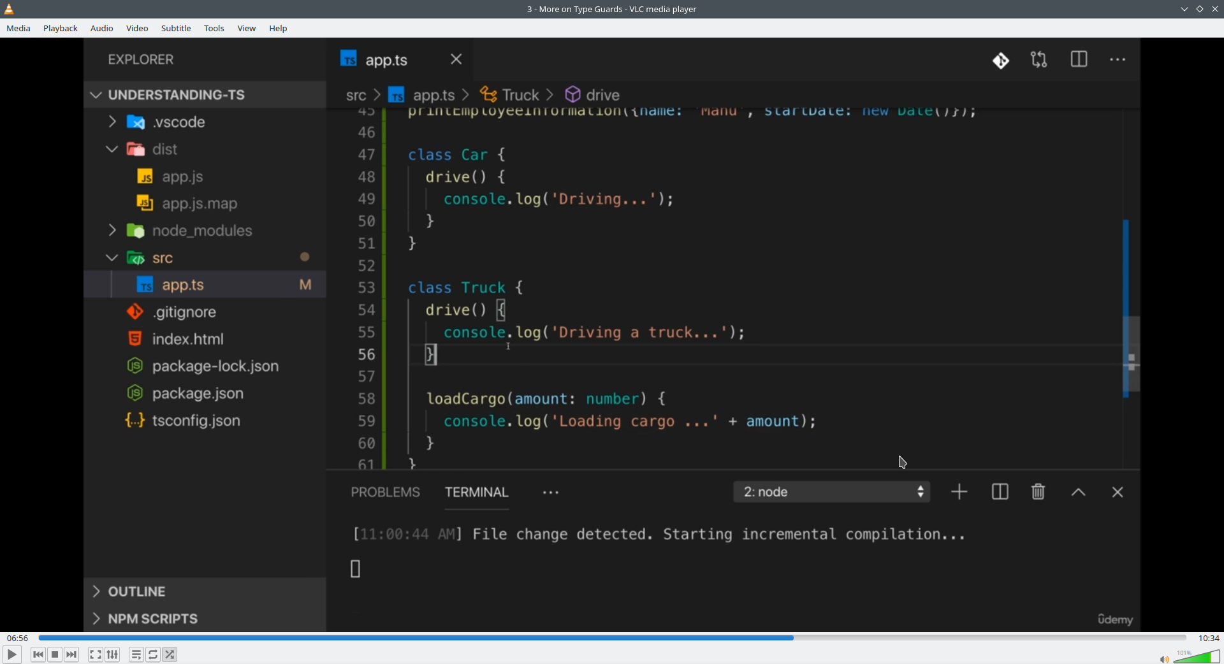Viewport: 1224px width, 664px height.
Task: Open app.js in dist folder
Action: (205, 177)
